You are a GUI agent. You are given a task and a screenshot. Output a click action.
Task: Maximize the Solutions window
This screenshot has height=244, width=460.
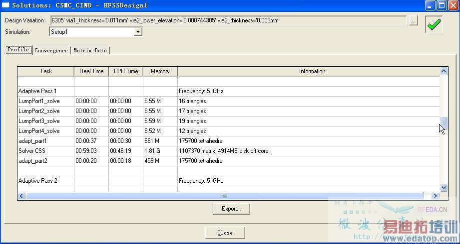[442, 5]
